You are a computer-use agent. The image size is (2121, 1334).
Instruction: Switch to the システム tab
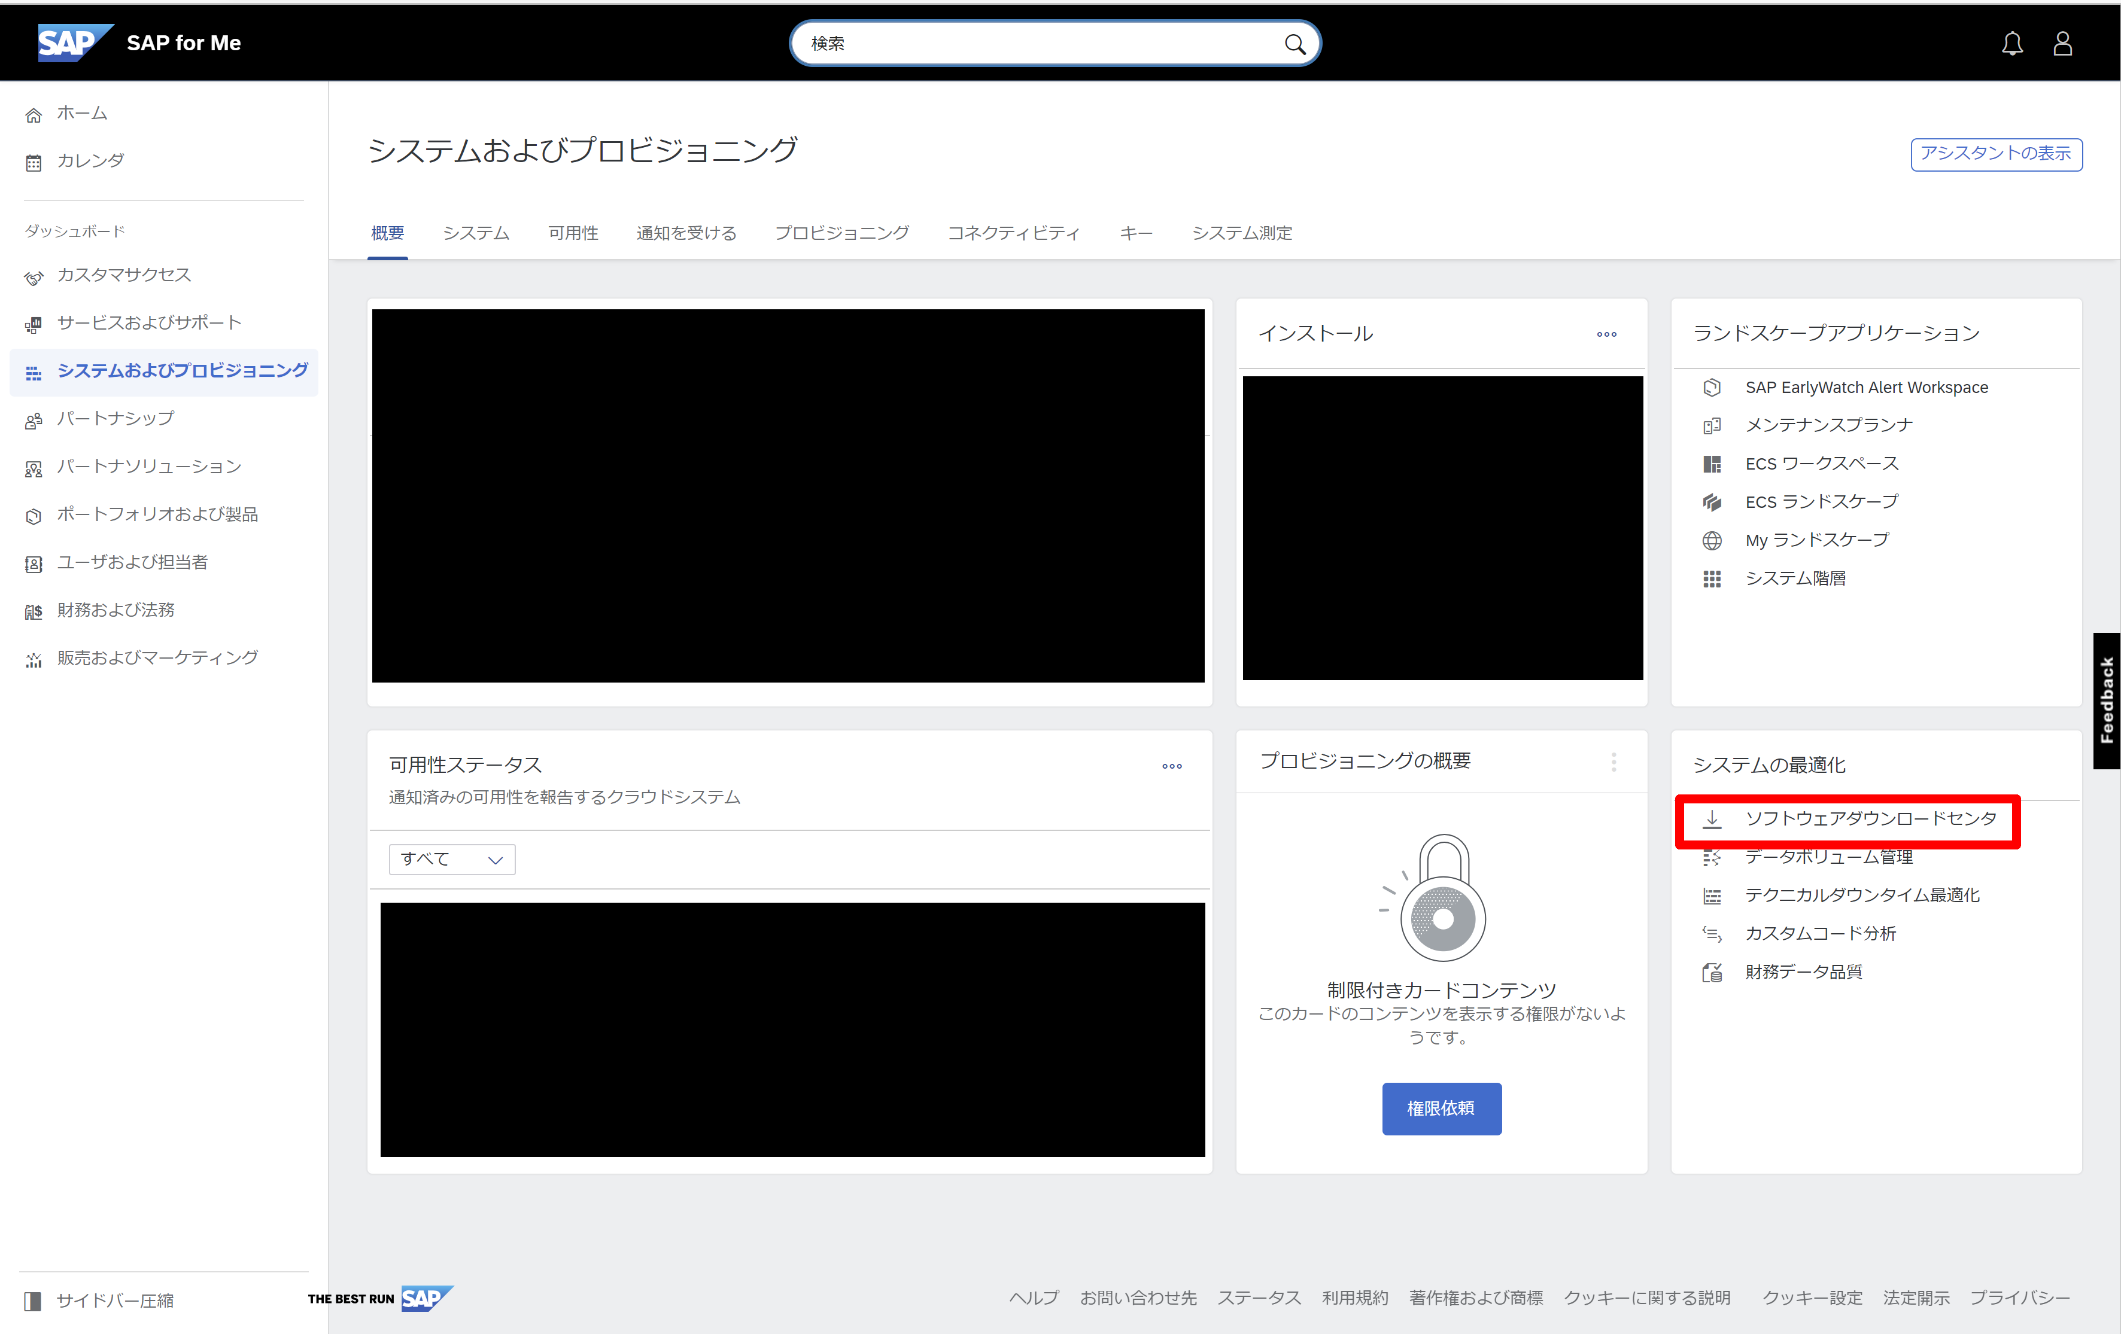pos(476,233)
